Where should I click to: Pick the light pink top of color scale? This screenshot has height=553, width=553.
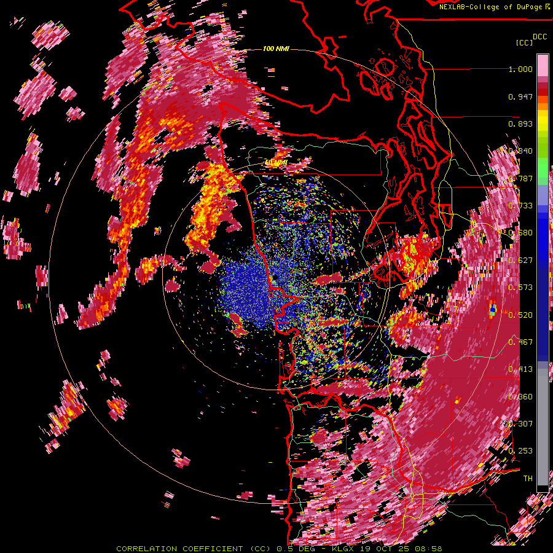pos(543,65)
